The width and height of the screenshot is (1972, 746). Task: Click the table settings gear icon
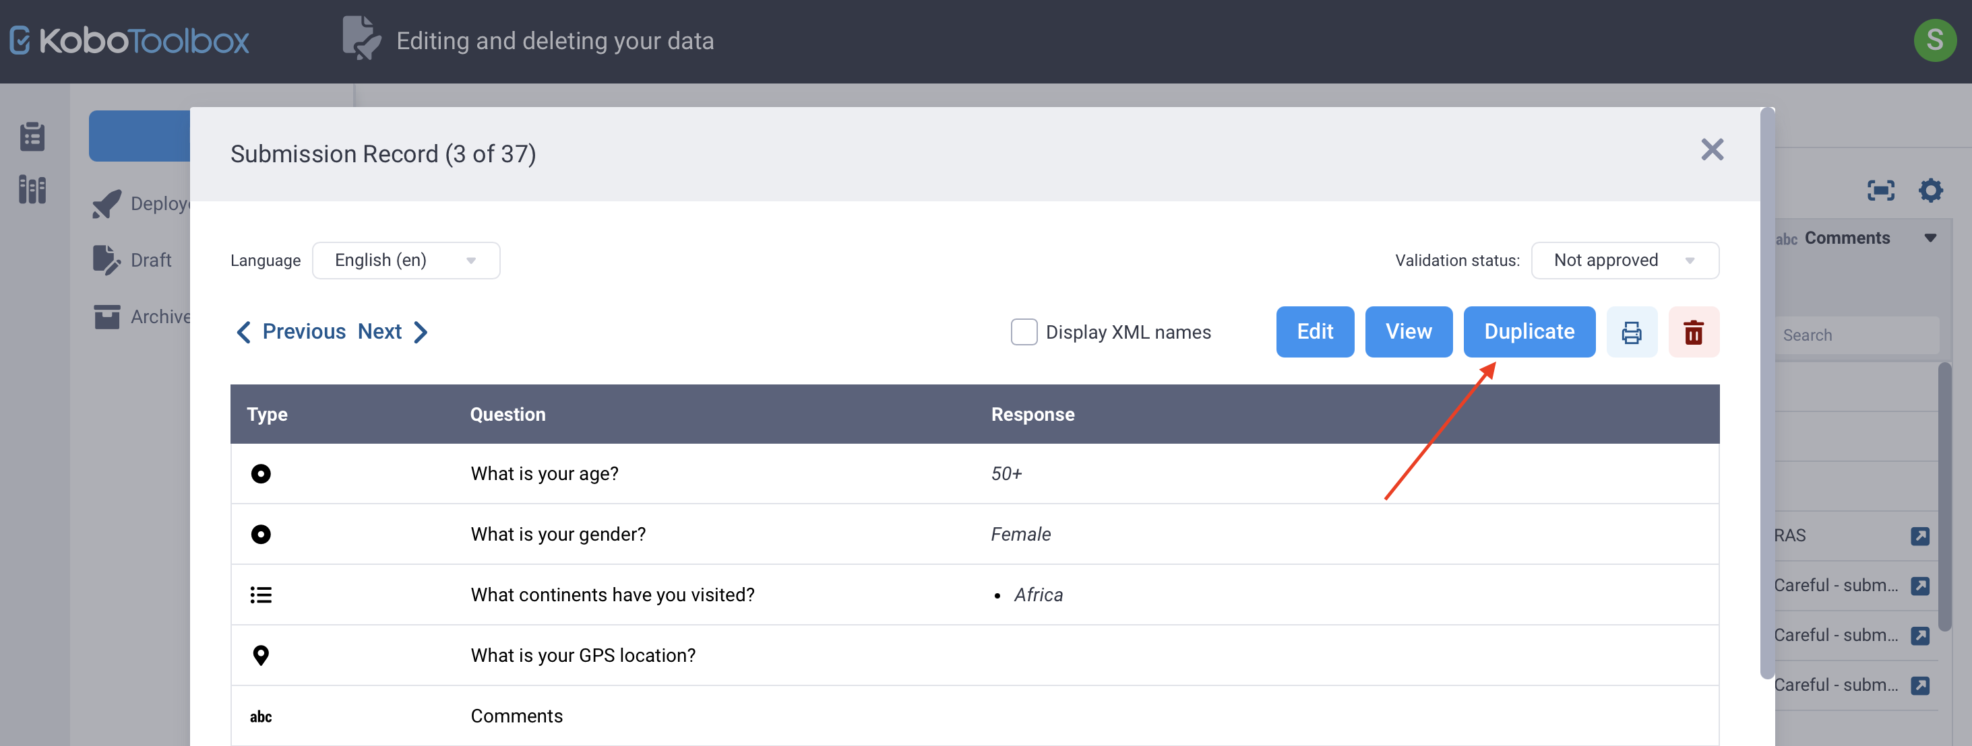(1930, 190)
